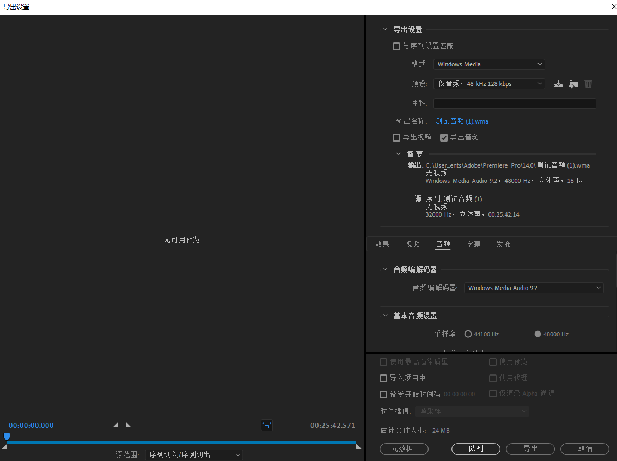Click the blue timeline bar

coord(181,442)
